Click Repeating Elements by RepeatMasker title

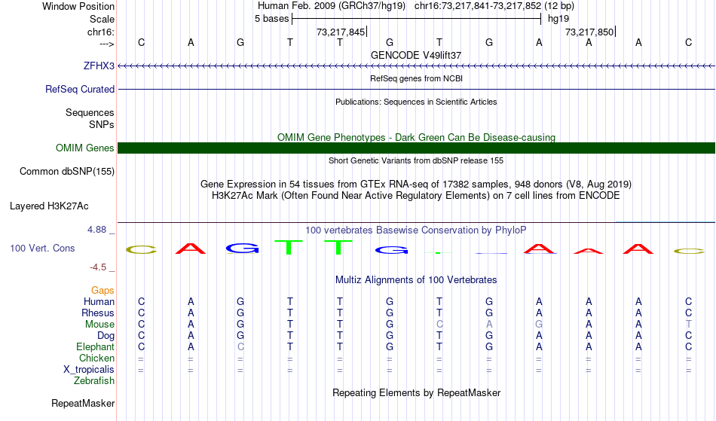pos(416,392)
